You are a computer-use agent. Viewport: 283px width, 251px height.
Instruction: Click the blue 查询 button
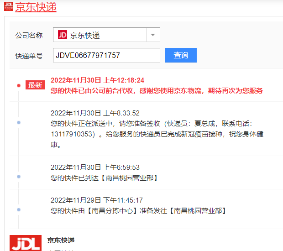tap(181, 55)
